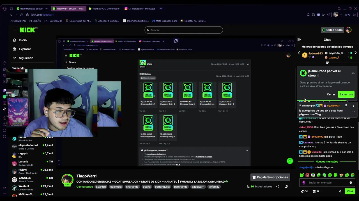
Task: Click the Enviar un mensaje input
Action: (x=327, y=183)
